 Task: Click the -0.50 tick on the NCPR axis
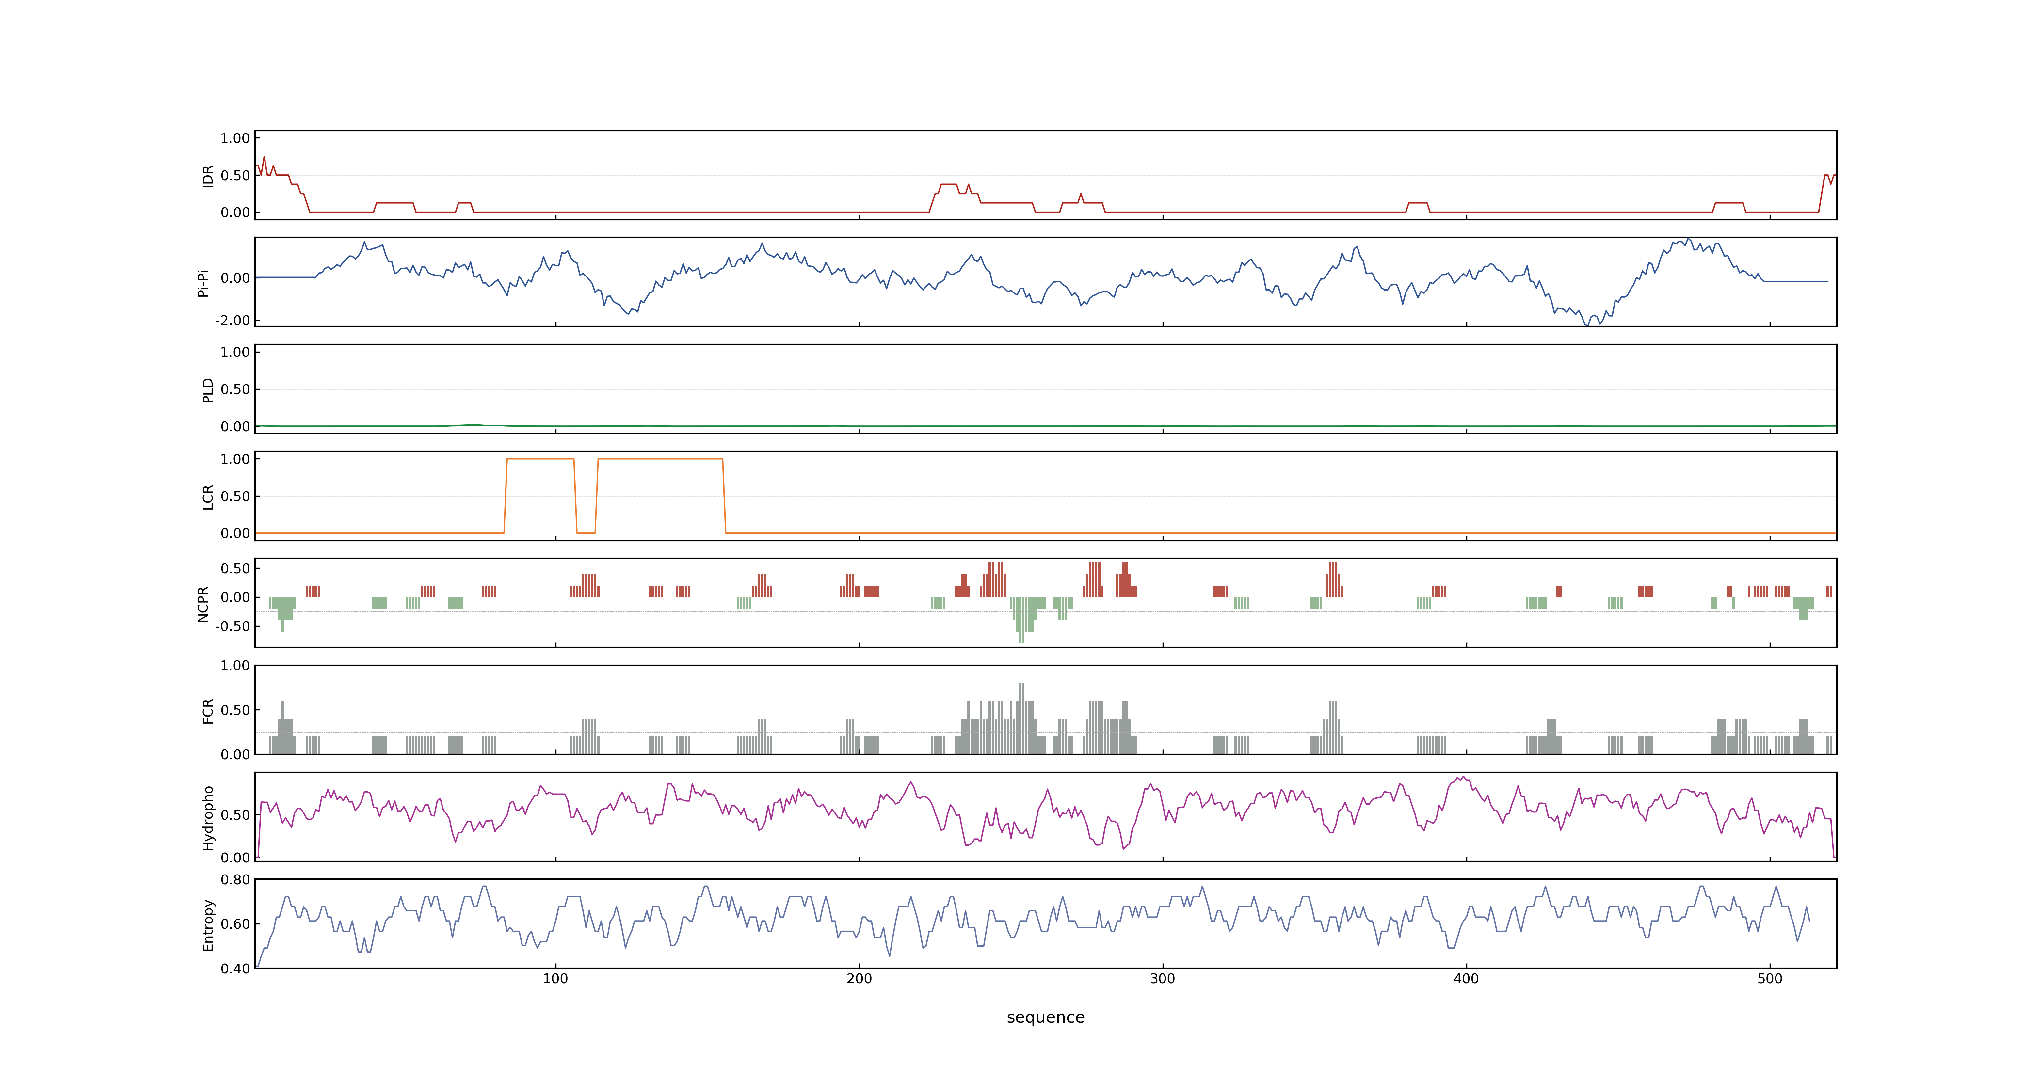click(x=232, y=626)
